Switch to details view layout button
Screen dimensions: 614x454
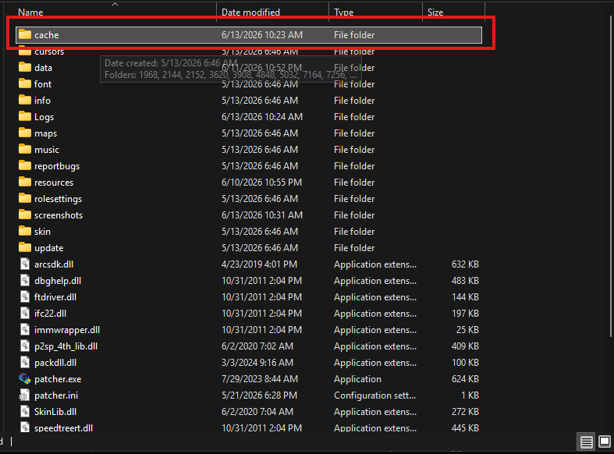[x=586, y=442]
